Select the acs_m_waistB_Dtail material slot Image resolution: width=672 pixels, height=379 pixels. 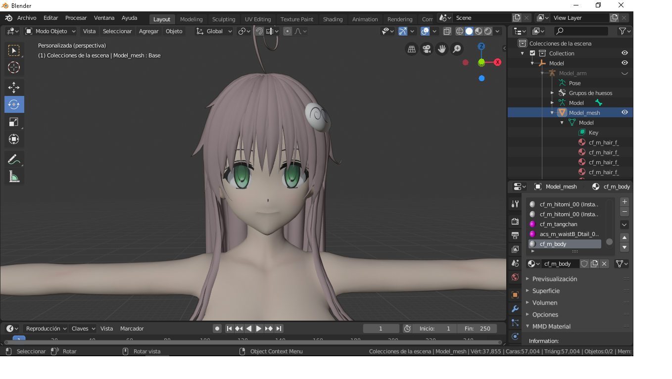565,234
